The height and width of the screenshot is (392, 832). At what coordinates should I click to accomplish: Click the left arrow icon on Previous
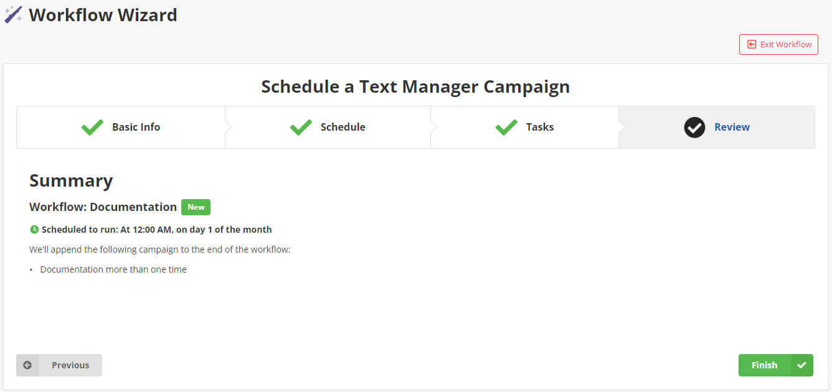[x=27, y=365]
